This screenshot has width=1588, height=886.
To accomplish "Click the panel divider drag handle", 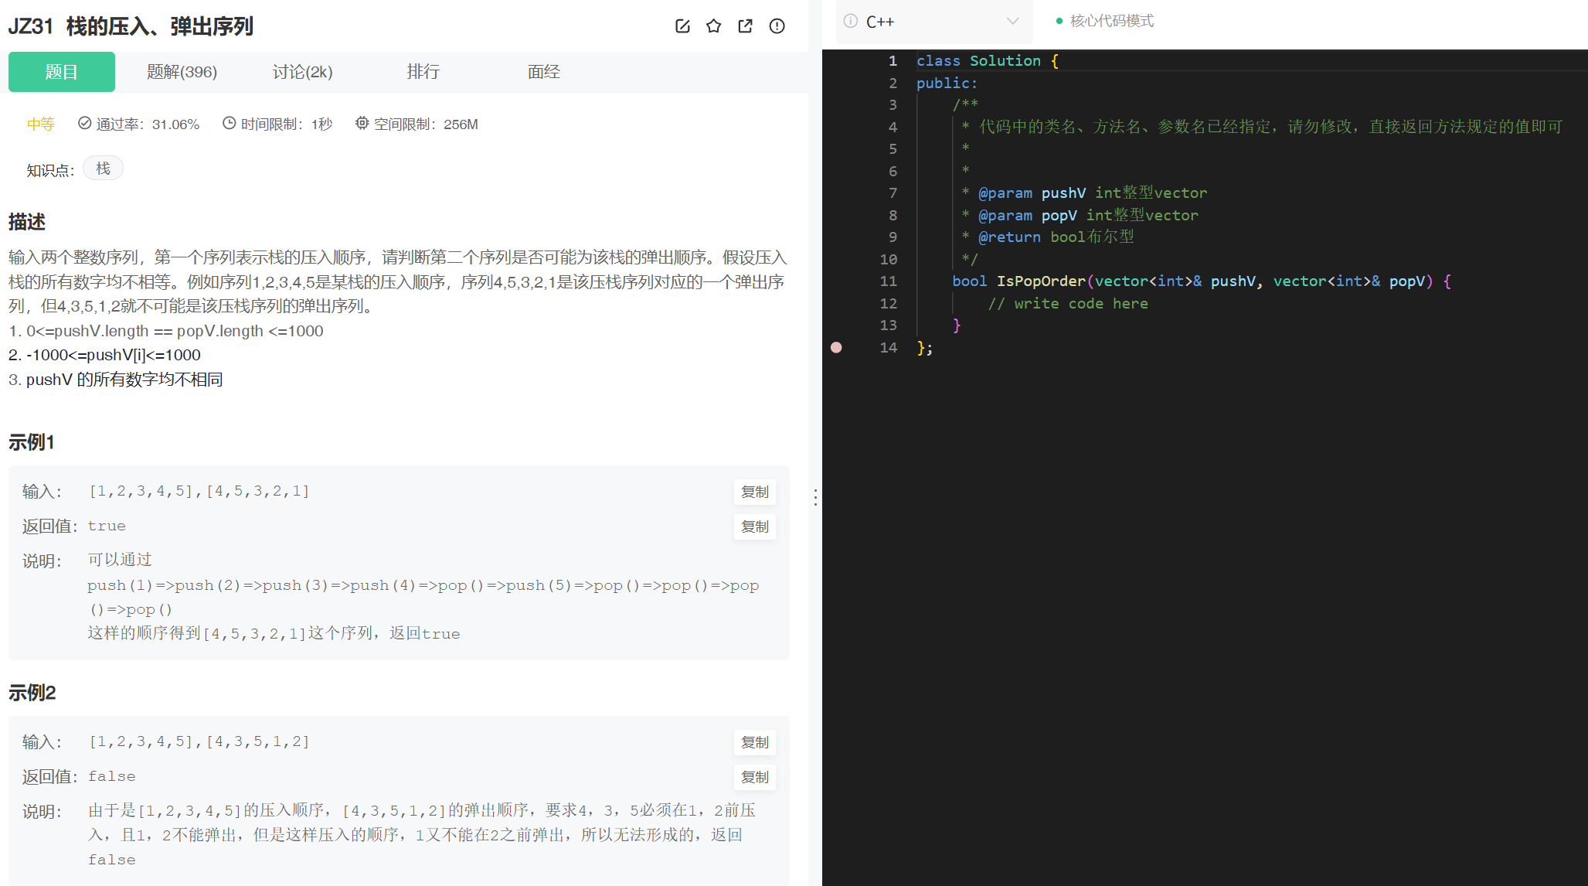I will point(815,497).
